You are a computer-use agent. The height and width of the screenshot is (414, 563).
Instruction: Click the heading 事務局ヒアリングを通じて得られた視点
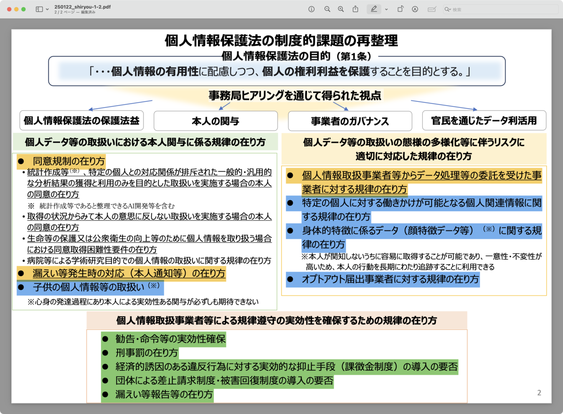(295, 96)
